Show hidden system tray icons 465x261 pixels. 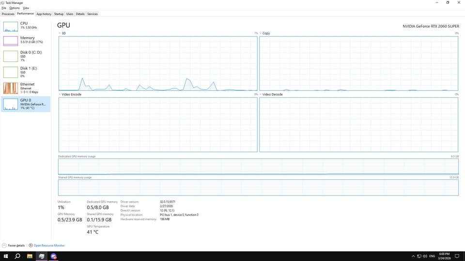click(413, 256)
